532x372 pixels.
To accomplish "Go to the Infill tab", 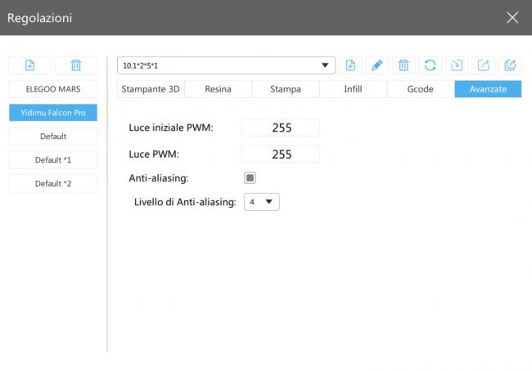I will tap(353, 89).
